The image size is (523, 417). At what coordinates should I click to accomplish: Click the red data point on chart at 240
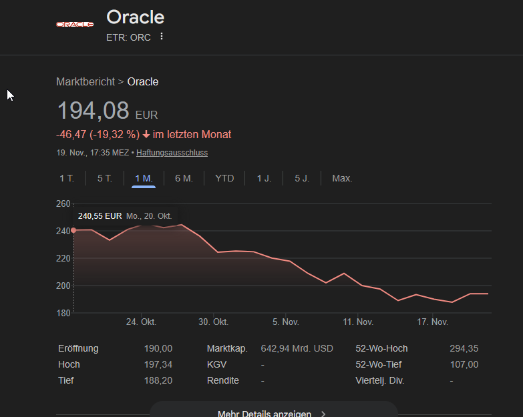(x=73, y=230)
